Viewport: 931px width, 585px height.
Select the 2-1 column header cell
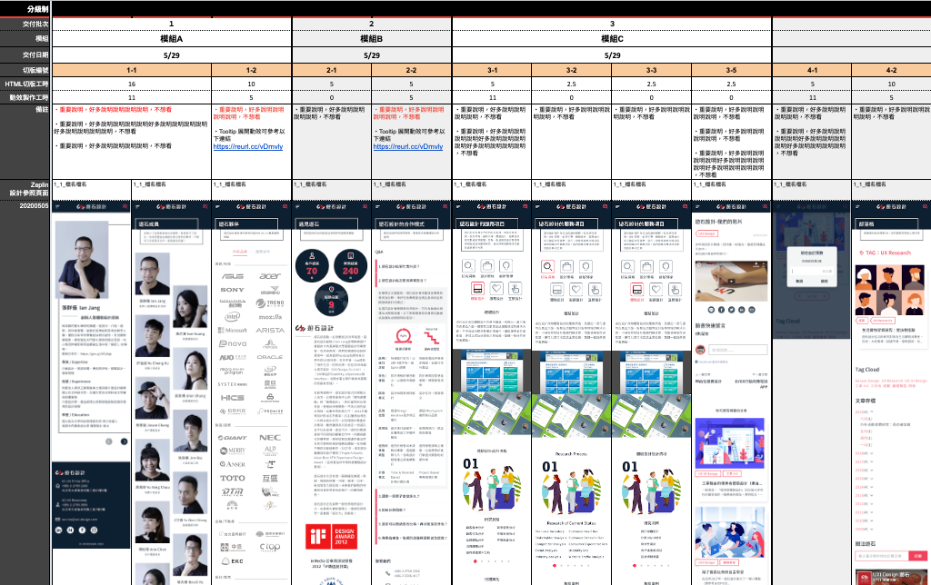point(332,70)
